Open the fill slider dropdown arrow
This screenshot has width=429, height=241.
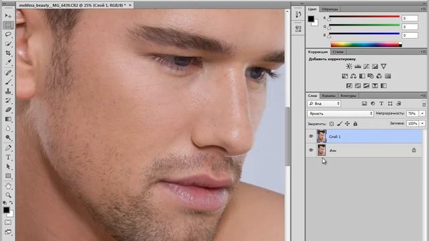pos(423,123)
